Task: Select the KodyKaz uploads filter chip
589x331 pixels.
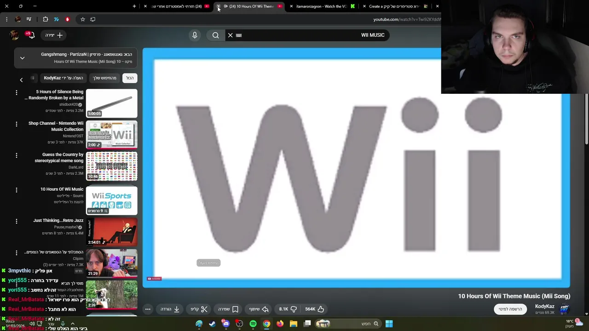Action: coord(64,78)
